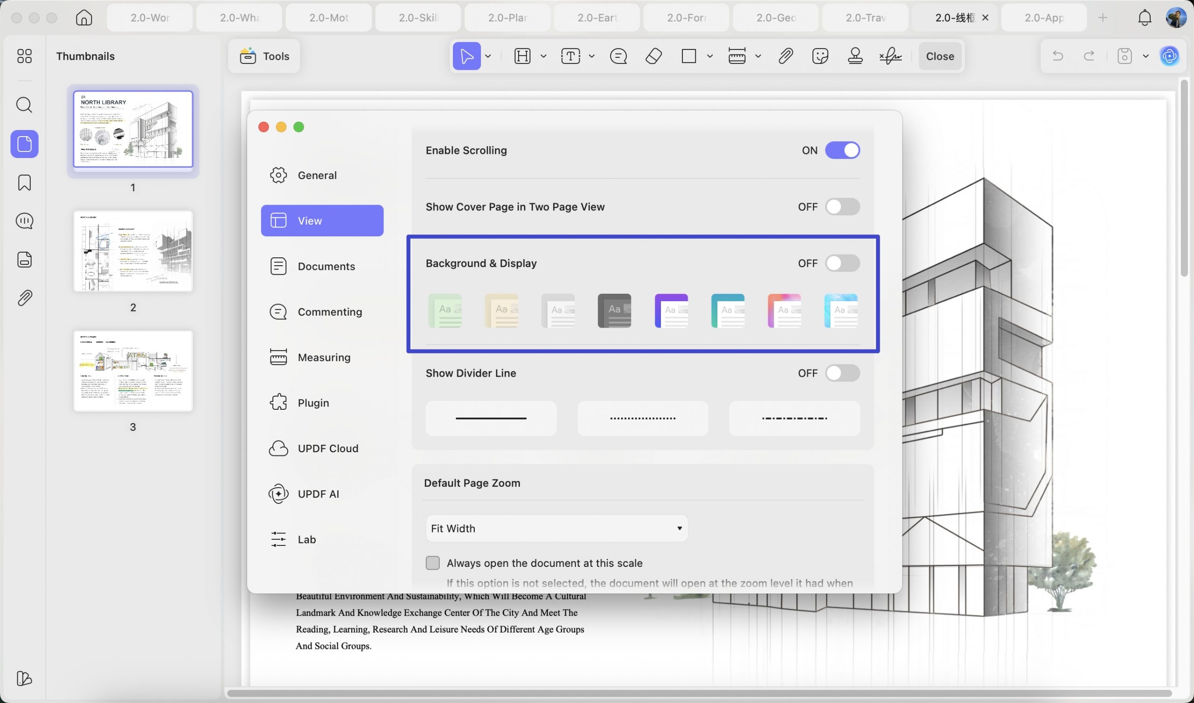Open the UPDF AI assistant icon

[1169, 56]
